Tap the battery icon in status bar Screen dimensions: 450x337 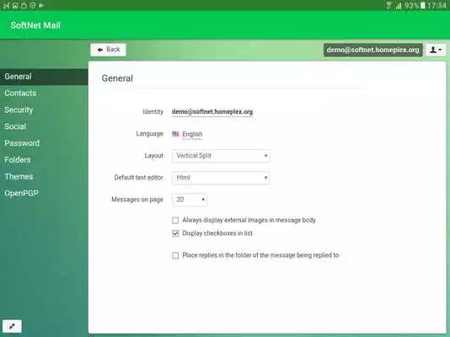(x=423, y=5)
